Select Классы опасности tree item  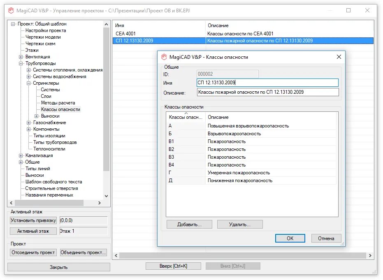coord(60,110)
